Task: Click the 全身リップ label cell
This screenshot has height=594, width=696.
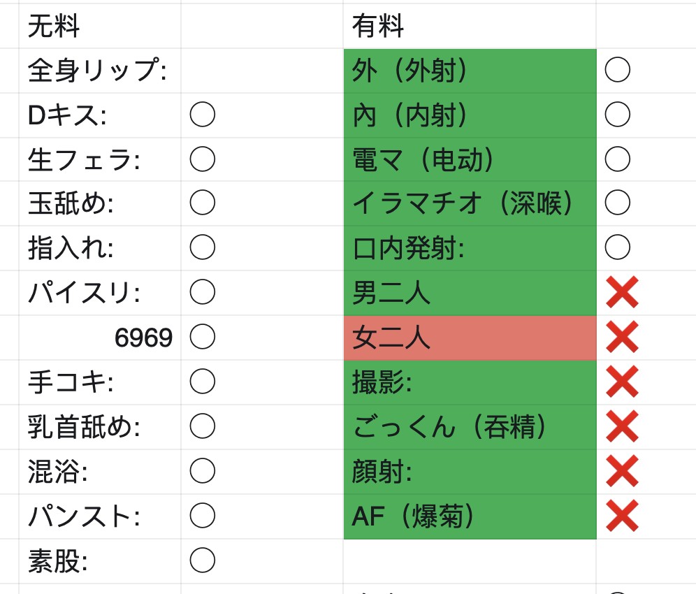Action: [x=100, y=71]
